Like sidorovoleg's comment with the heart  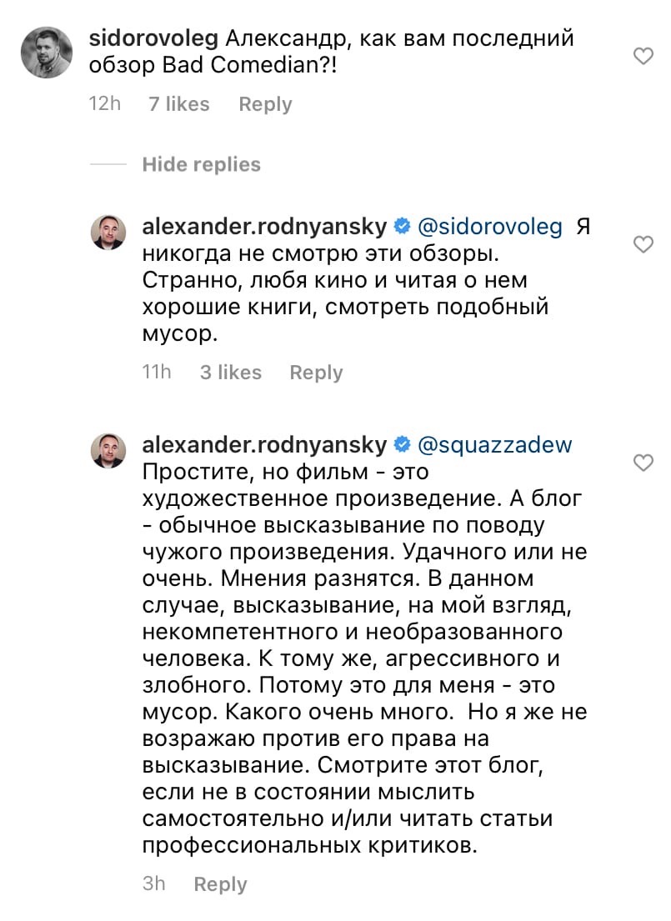coord(643,57)
